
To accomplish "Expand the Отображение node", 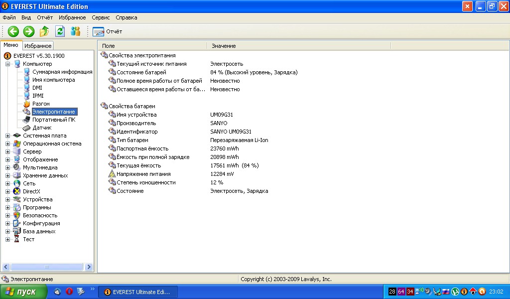I will (8, 160).
